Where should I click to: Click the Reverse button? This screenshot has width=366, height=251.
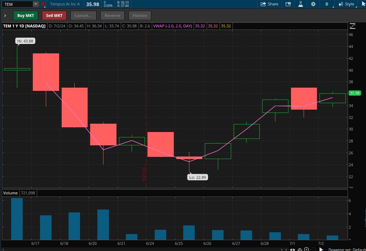tap(113, 16)
